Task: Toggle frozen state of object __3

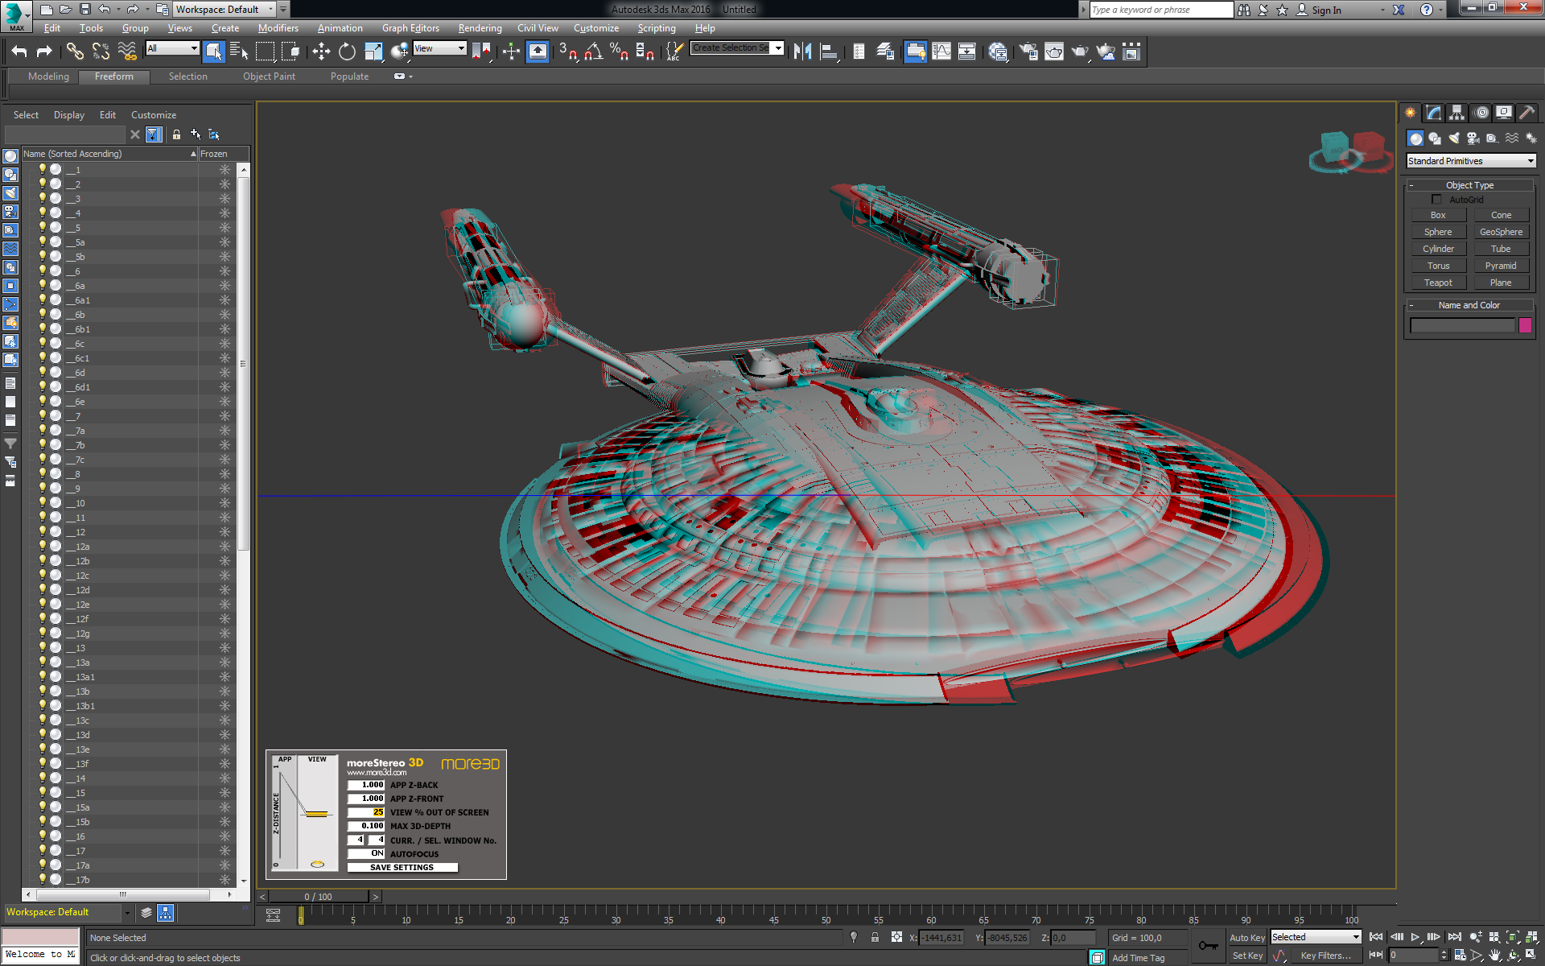Action: coord(225,199)
